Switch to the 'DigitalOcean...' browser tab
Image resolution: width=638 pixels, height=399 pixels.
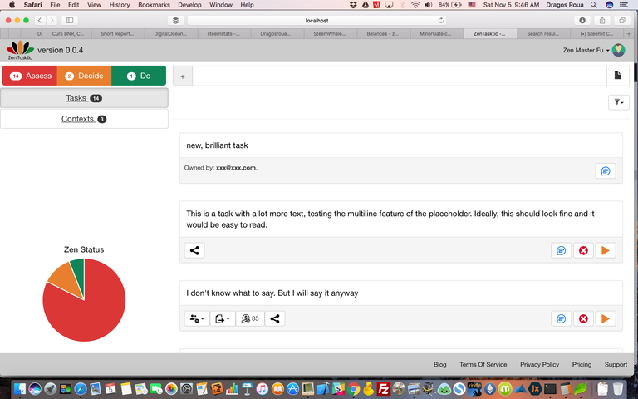click(x=170, y=34)
